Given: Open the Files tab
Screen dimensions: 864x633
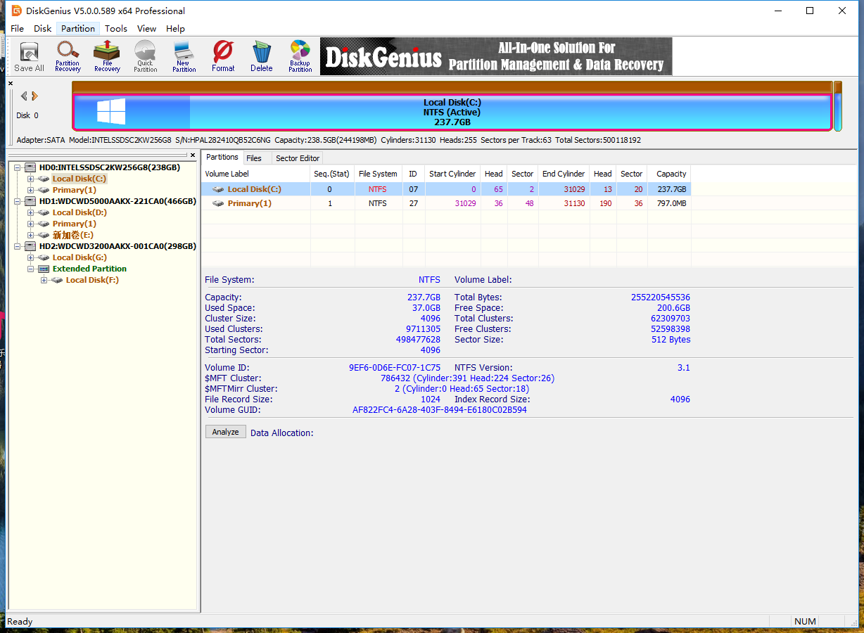Looking at the screenshot, I should (254, 158).
